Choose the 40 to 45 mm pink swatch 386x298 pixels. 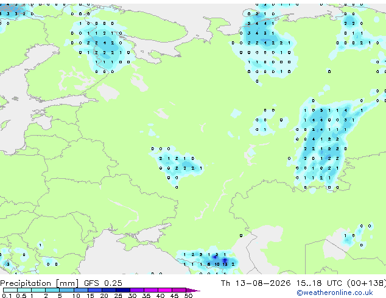coord(165,290)
